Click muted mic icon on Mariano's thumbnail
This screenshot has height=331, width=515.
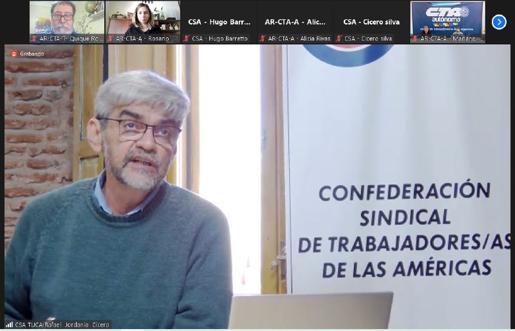click(x=415, y=39)
